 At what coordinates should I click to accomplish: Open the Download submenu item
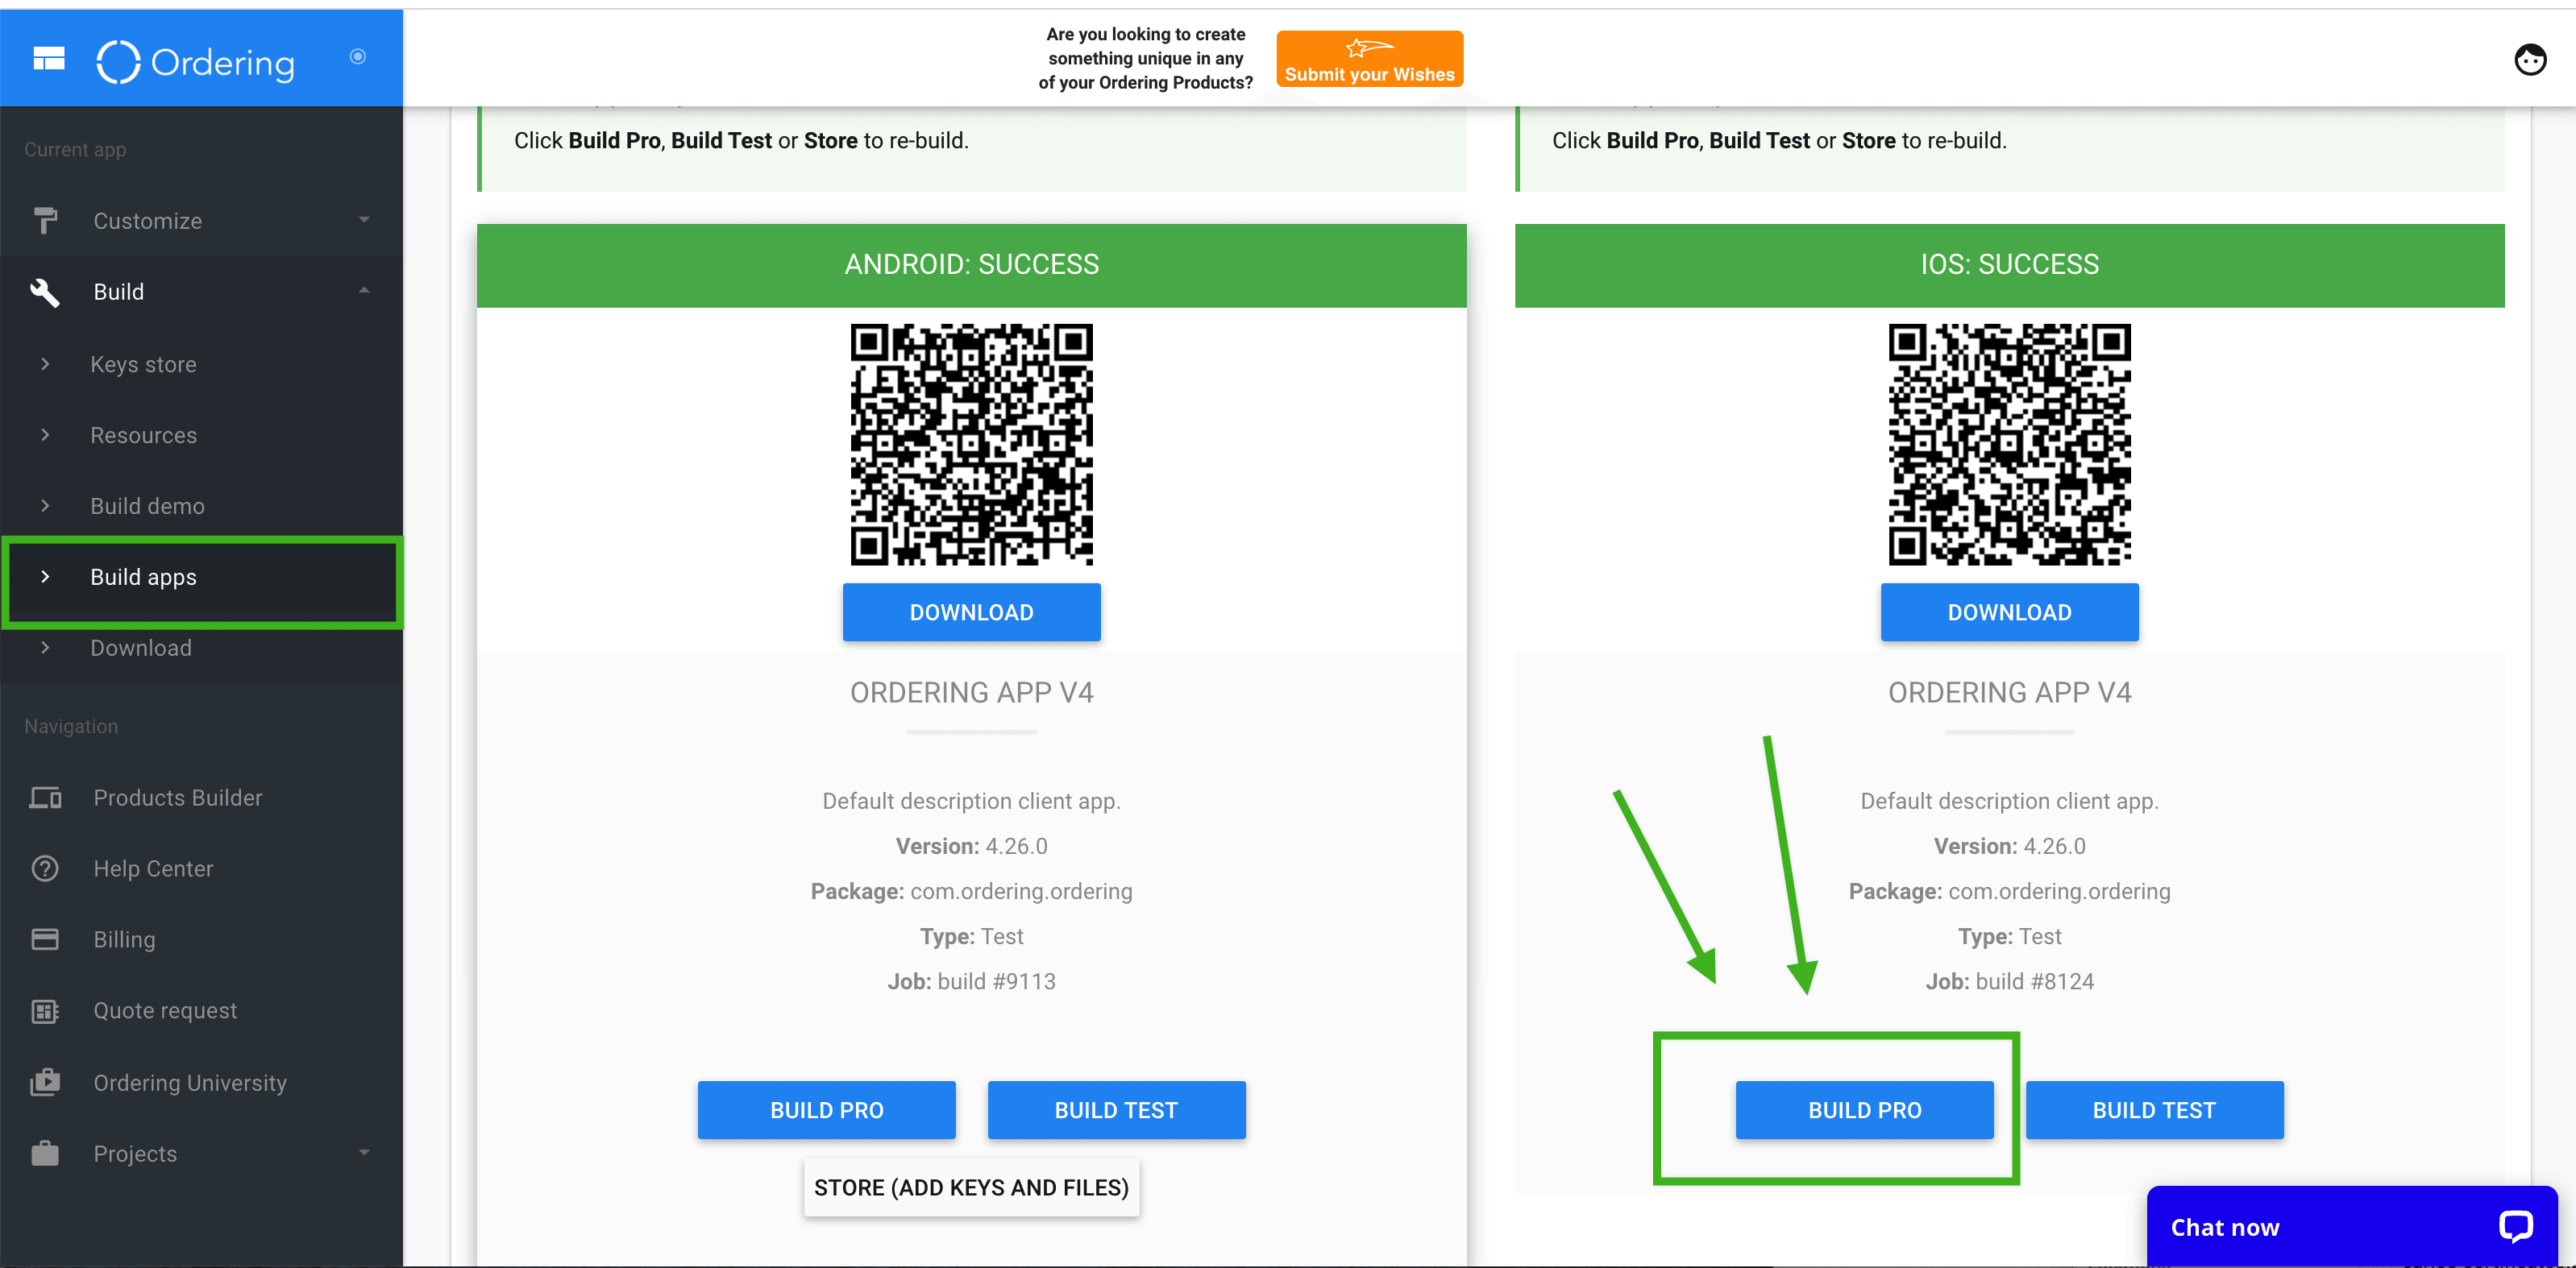coord(141,649)
